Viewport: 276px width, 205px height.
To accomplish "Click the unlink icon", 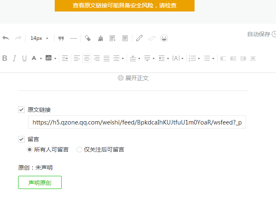I will [152, 38].
